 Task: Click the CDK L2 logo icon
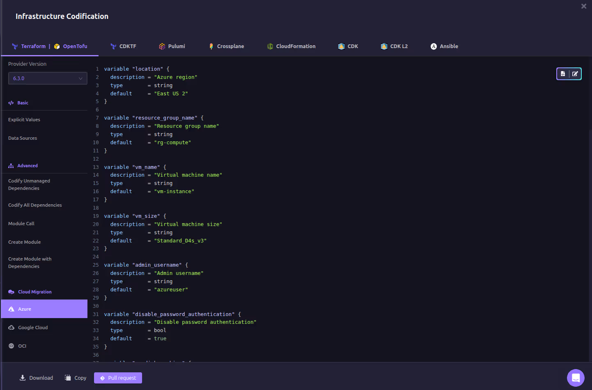(x=384, y=46)
